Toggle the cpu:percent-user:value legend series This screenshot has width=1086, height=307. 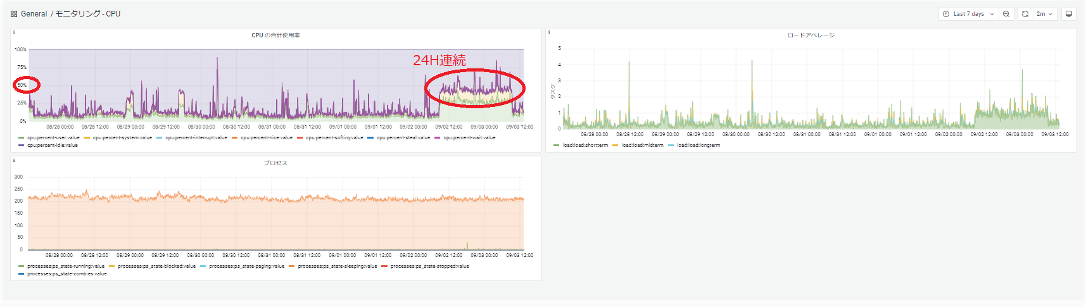(x=53, y=137)
